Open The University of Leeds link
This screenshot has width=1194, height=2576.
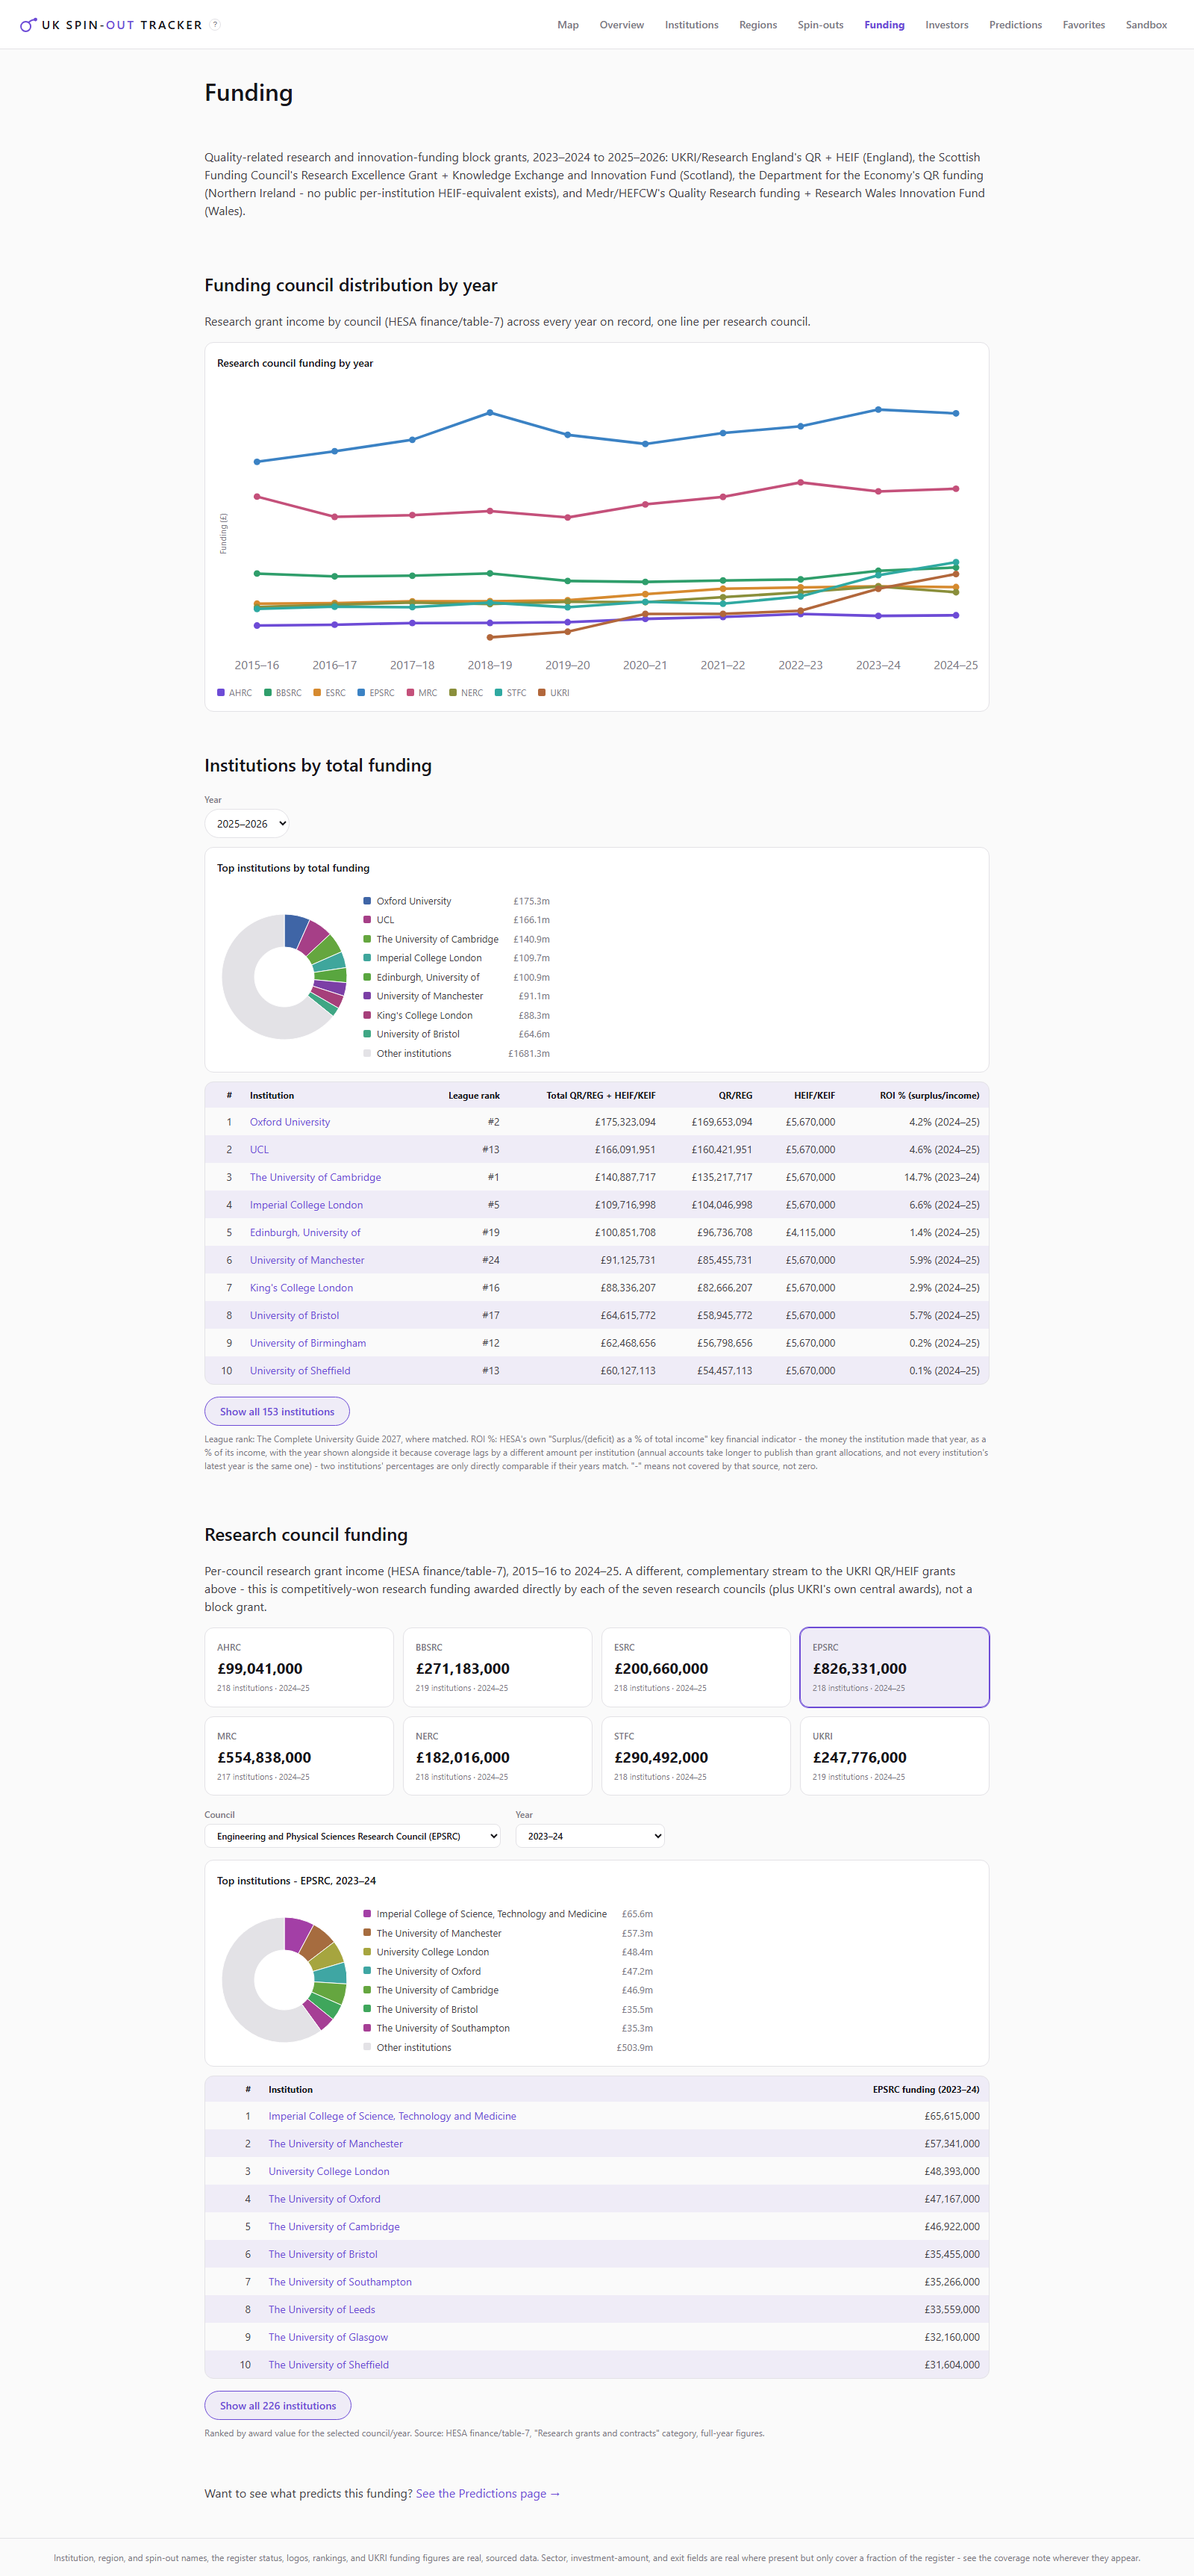click(322, 2310)
